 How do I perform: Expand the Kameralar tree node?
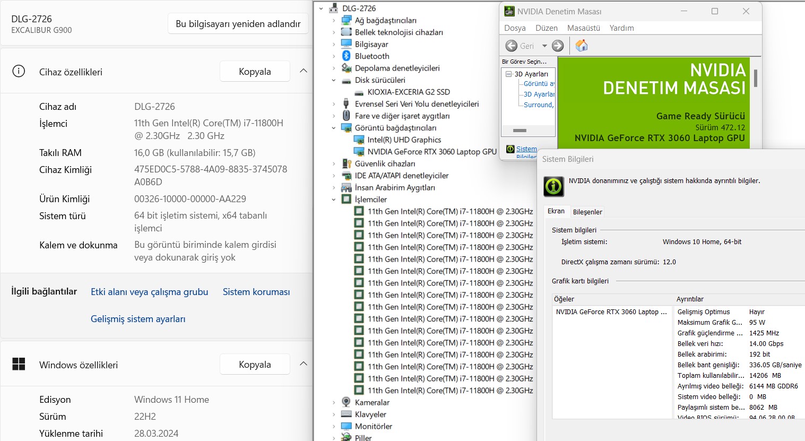(334, 402)
